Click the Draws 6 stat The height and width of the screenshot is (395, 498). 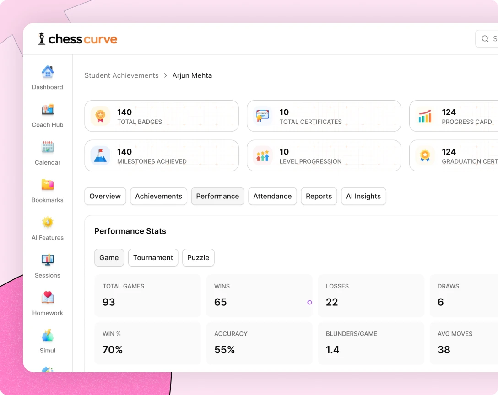[x=464, y=296]
